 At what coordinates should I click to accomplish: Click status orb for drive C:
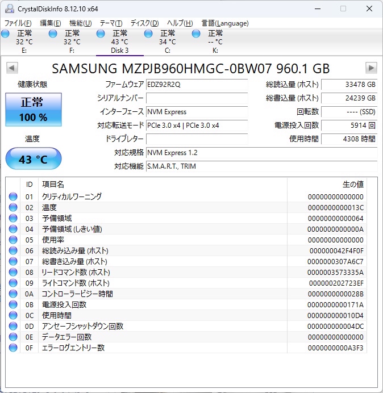(149, 34)
